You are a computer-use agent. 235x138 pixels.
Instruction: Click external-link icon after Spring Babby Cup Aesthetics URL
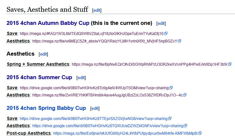(185, 126)
